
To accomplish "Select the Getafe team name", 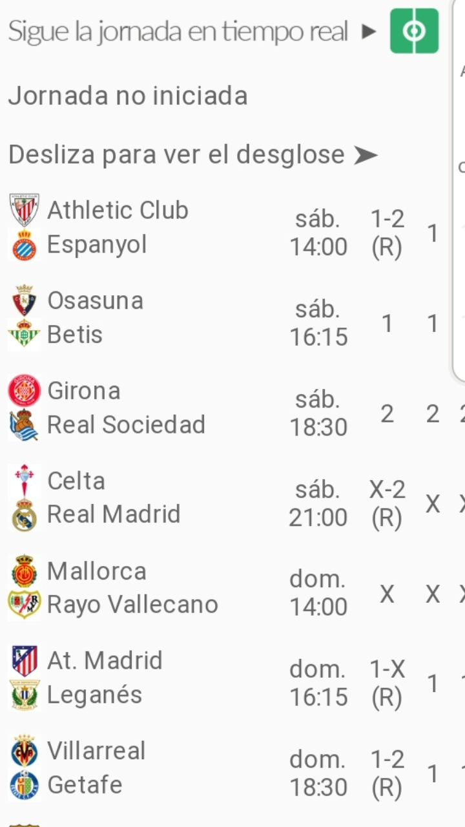I will click(x=85, y=784).
